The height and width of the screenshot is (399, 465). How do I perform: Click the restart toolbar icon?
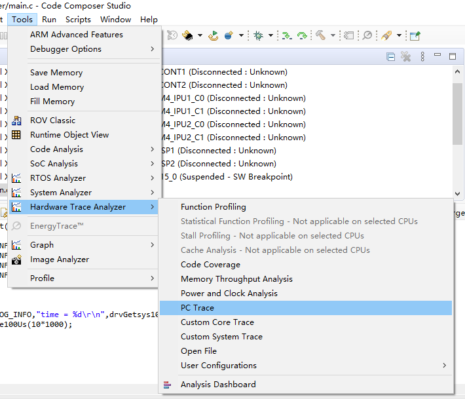(214, 35)
